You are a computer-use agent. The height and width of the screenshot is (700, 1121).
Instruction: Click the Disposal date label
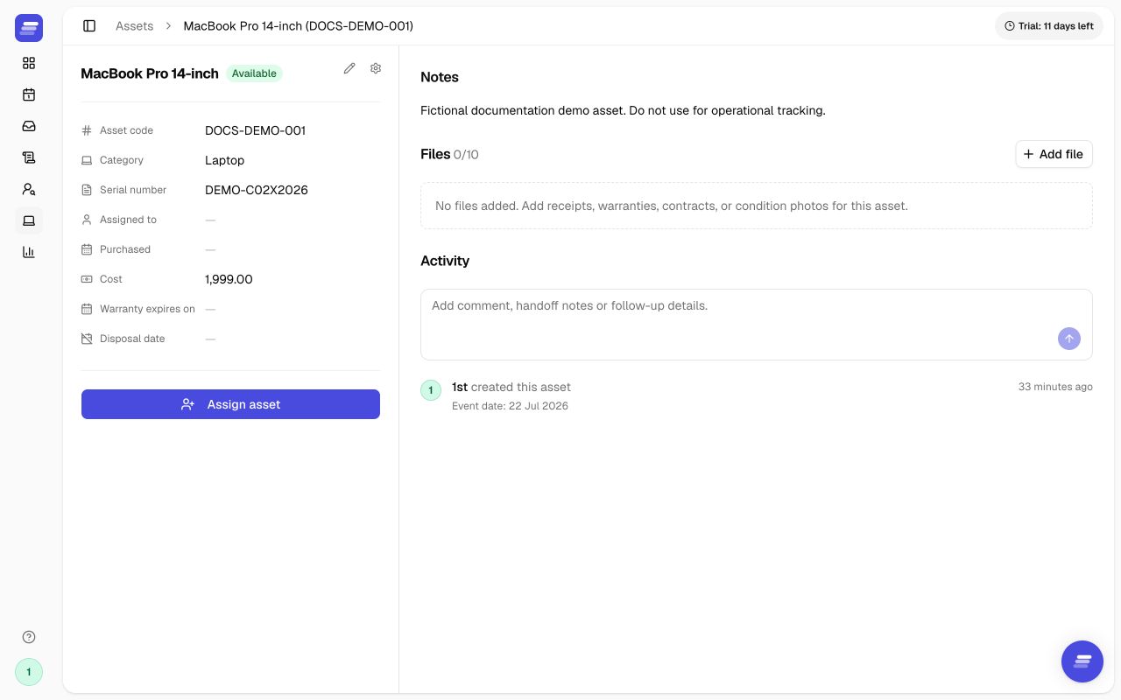[x=132, y=339]
